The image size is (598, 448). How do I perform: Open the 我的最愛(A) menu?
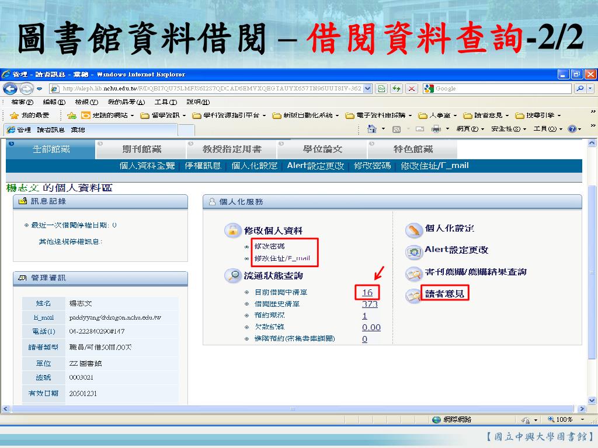point(126,102)
